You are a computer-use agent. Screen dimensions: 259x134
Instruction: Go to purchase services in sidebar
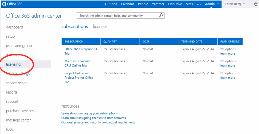coord(20,111)
